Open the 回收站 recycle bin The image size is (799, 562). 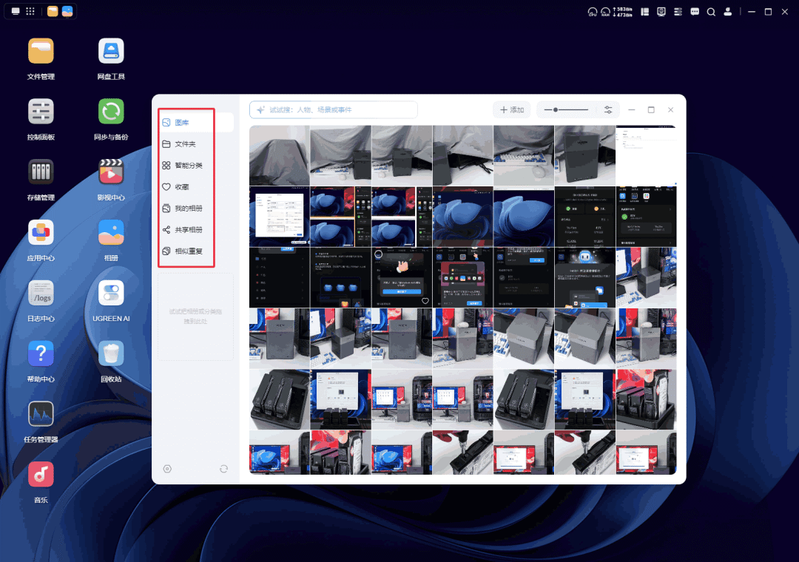pos(111,353)
